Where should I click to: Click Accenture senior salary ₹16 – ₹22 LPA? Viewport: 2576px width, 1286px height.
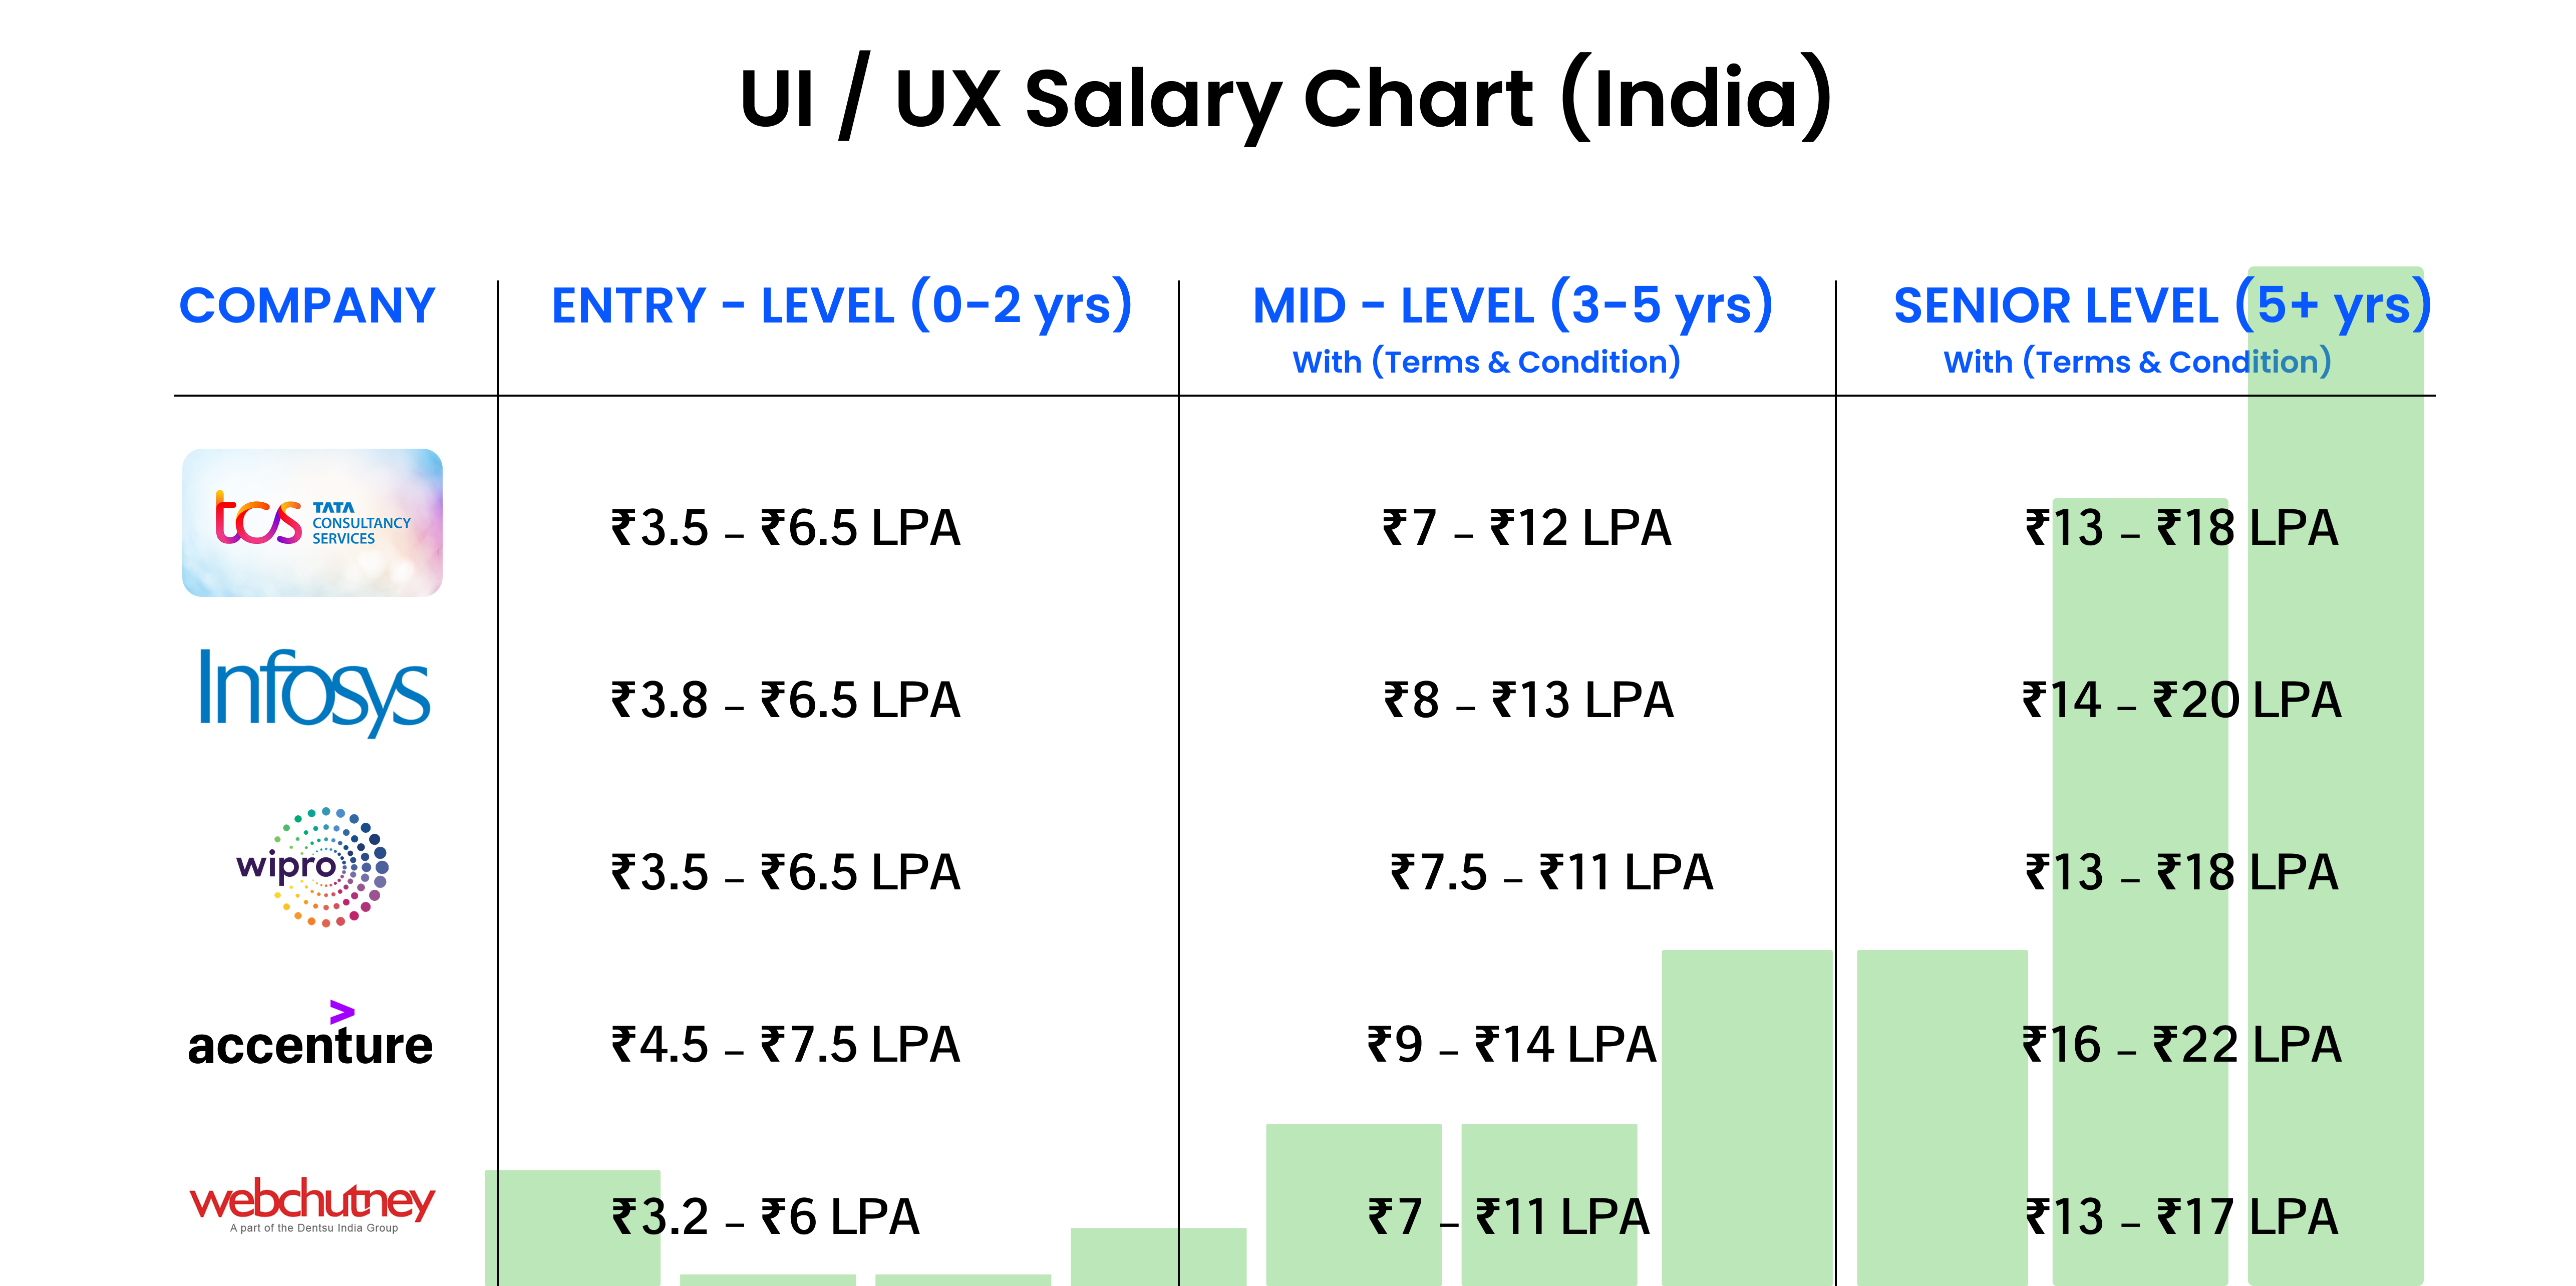pyautogui.click(x=2181, y=1045)
